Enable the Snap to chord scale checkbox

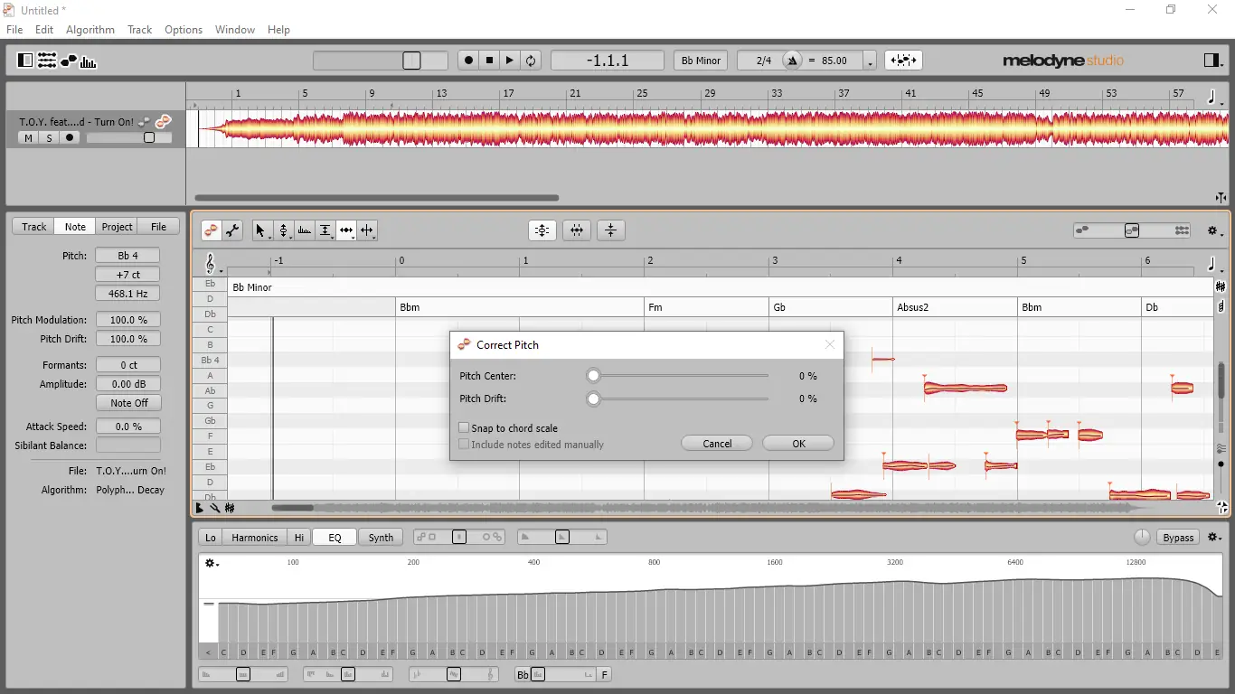click(464, 427)
